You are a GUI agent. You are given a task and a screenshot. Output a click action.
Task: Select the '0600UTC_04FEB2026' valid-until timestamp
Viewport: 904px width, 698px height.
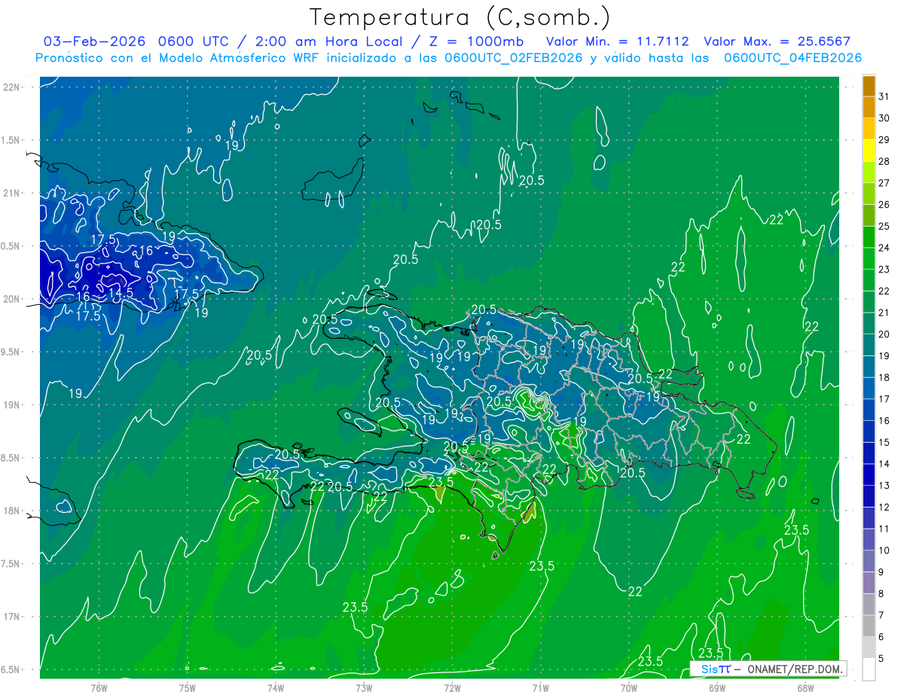click(x=793, y=58)
